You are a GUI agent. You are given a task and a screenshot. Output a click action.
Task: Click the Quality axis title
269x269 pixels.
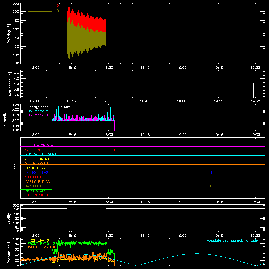pyautogui.click(x=9, y=219)
